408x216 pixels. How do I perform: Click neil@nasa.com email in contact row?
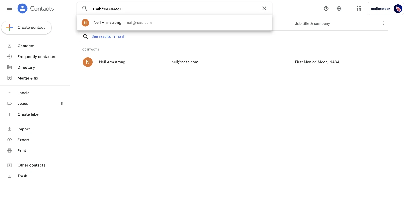pos(185,62)
